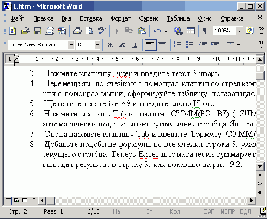Image resolution: width=267 pixels, height=219 pixels.
Task: Open the Формат menu
Action: 121,18
